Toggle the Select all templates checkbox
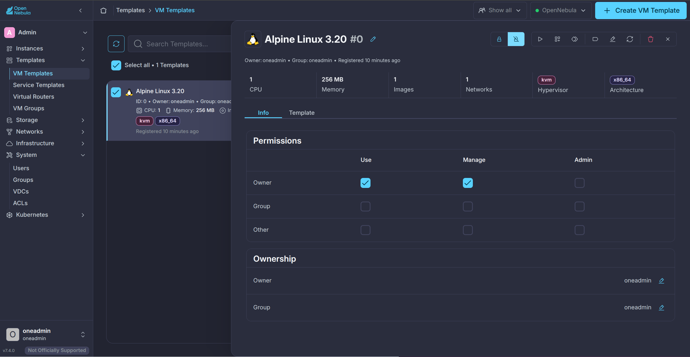 pos(116,65)
